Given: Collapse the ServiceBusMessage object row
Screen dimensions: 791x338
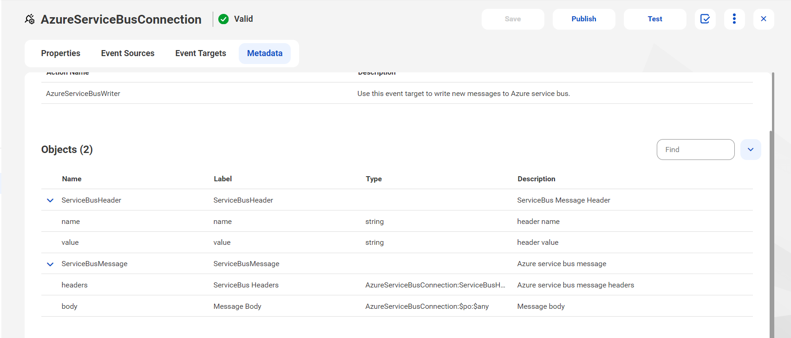Looking at the screenshot, I should tap(50, 264).
